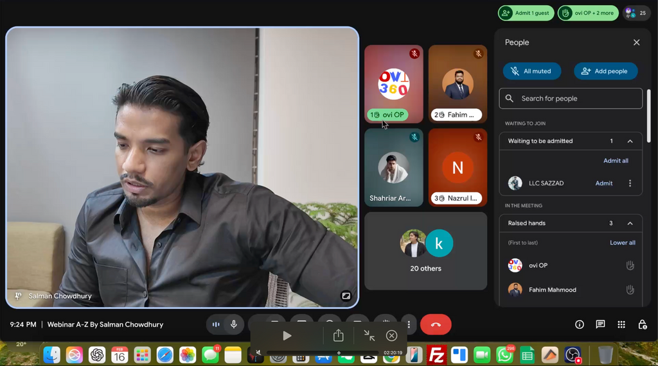Open WhatsApp from the Dock
658x366 pixels.
(504, 354)
